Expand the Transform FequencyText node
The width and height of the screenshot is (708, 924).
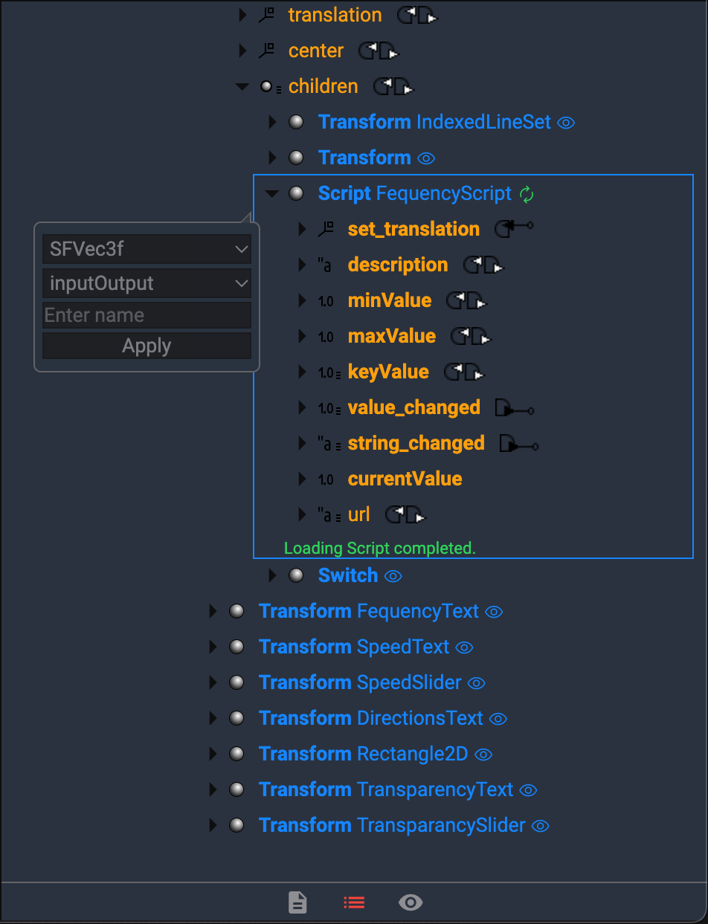pyautogui.click(x=213, y=612)
